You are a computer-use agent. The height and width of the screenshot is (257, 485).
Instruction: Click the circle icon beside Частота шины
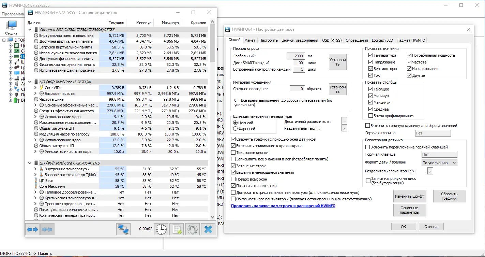(36, 99)
